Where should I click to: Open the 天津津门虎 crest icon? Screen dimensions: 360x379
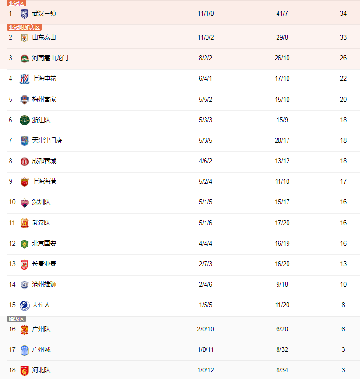coord(24,141)
